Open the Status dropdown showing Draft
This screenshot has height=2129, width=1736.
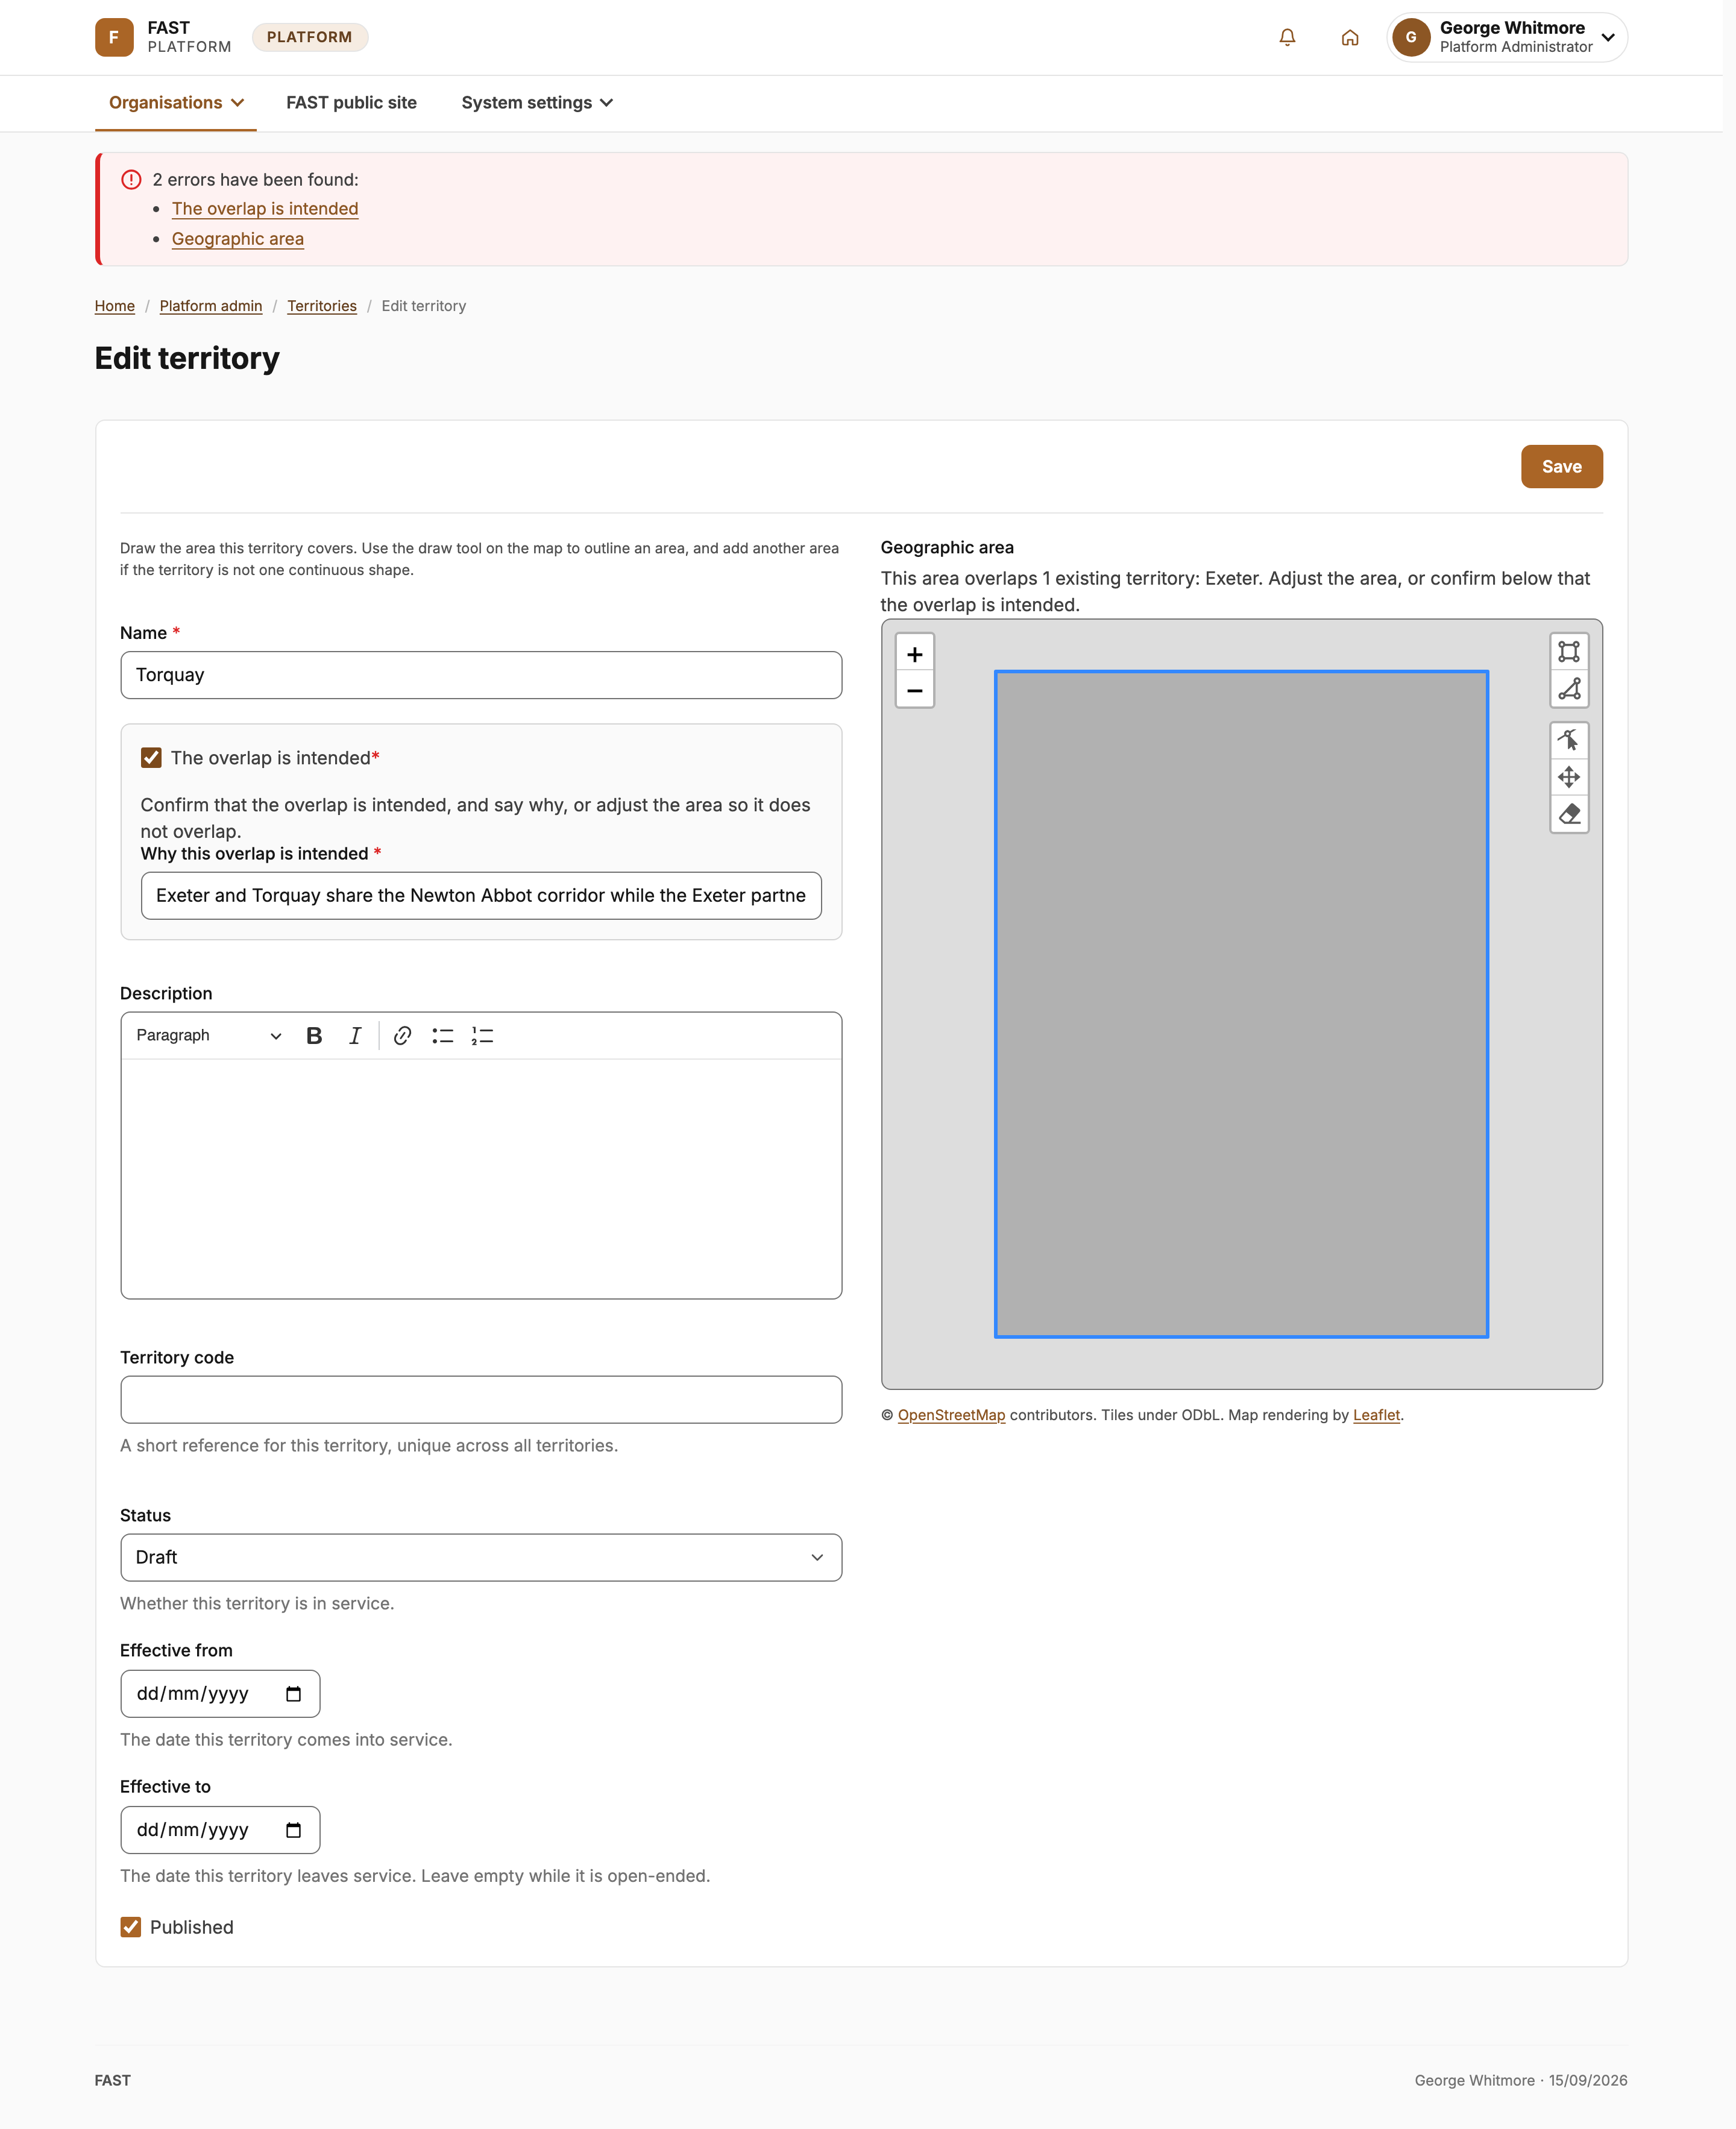481,1557
